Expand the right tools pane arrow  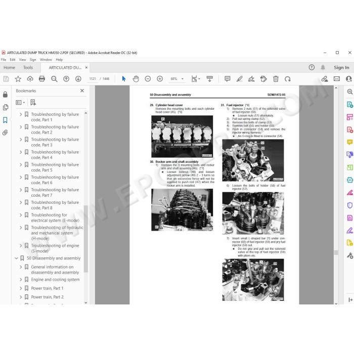[350, 299]
